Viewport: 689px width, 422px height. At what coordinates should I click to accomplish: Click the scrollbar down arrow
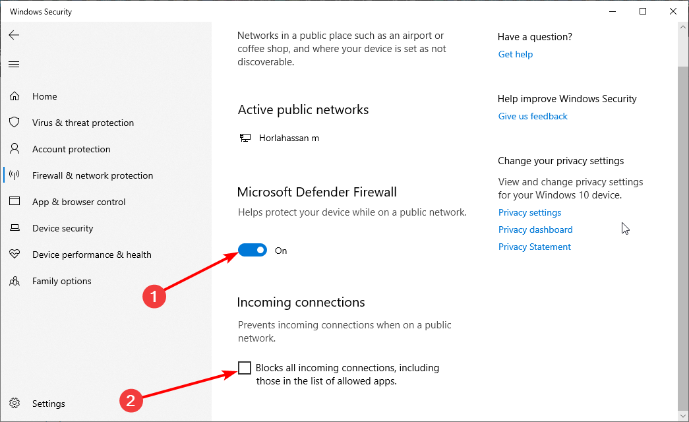click(x=683, y=416)
